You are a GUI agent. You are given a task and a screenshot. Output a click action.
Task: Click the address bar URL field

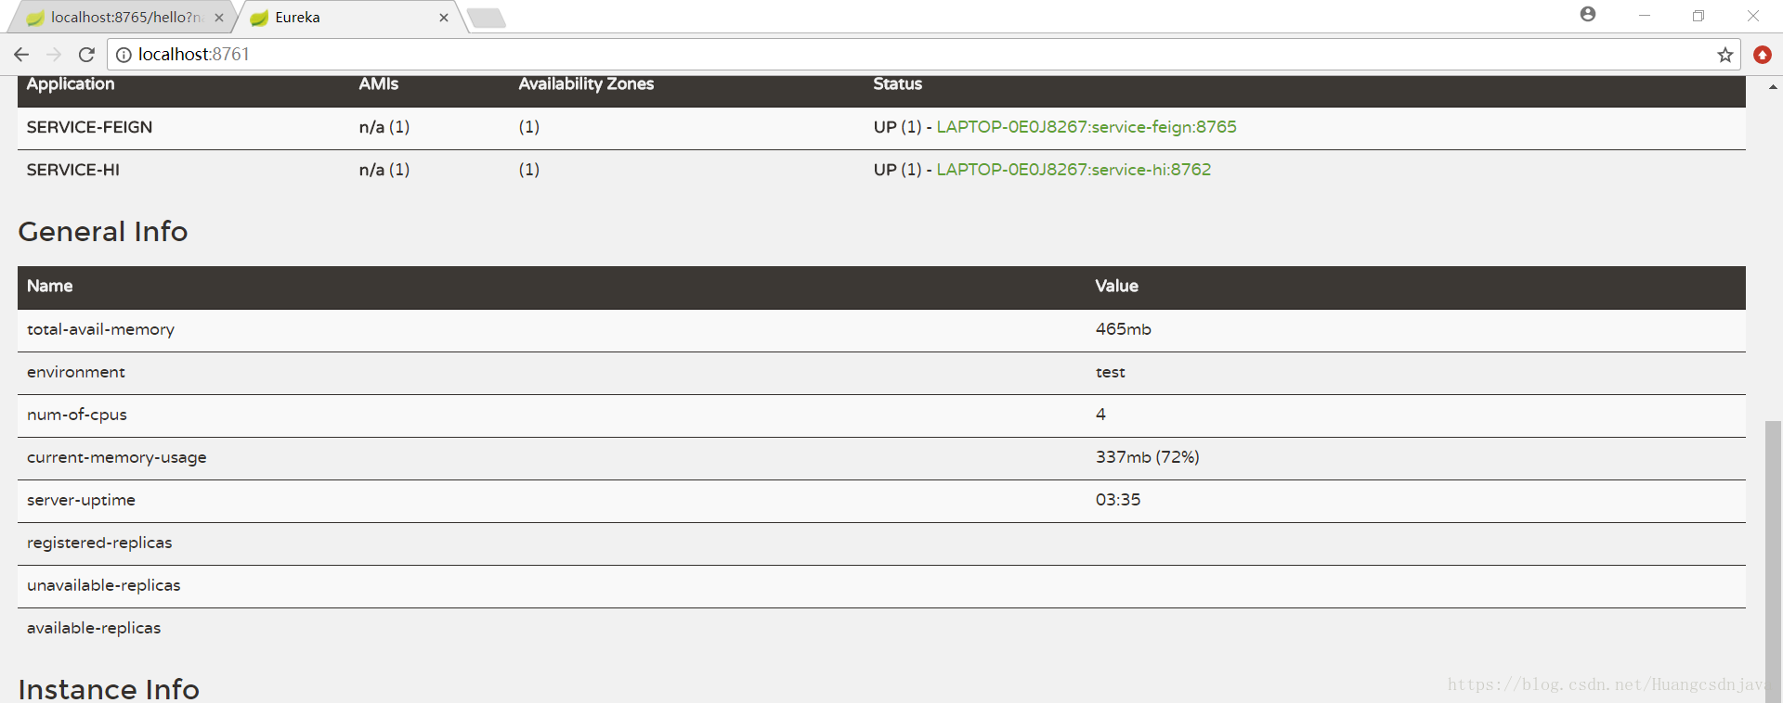(x=836, y=55)
